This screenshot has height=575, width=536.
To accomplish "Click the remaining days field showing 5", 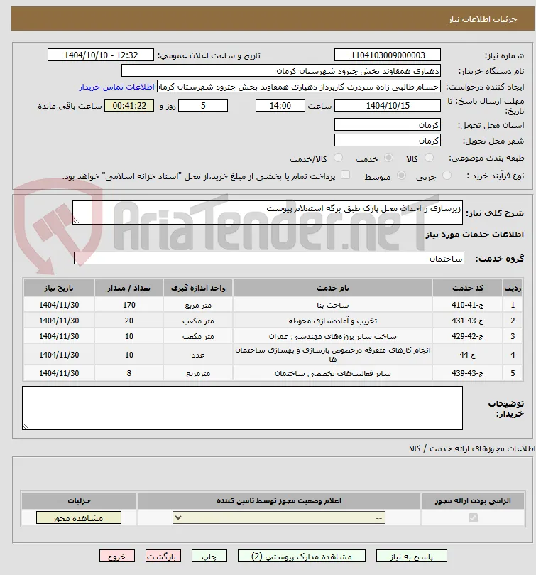I will pos(203,106).
